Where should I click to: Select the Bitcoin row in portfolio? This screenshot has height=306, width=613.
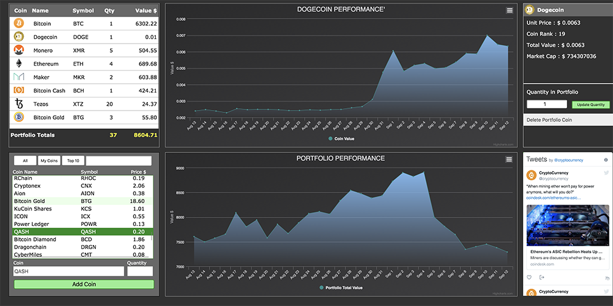point(84,23)
